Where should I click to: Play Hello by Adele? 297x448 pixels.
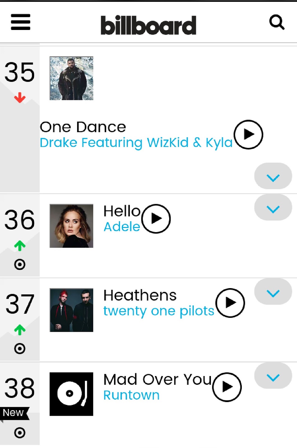(x=156, y=219)
